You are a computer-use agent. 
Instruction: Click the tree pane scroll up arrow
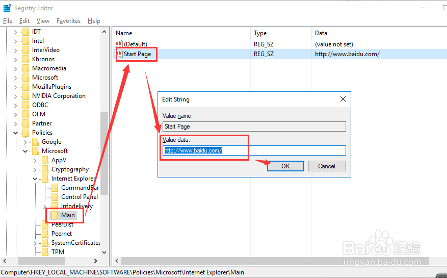tap(104, 32)
